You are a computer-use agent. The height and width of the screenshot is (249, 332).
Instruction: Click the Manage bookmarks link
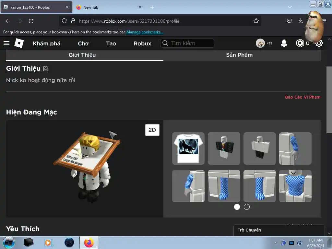tap(145, 32)
